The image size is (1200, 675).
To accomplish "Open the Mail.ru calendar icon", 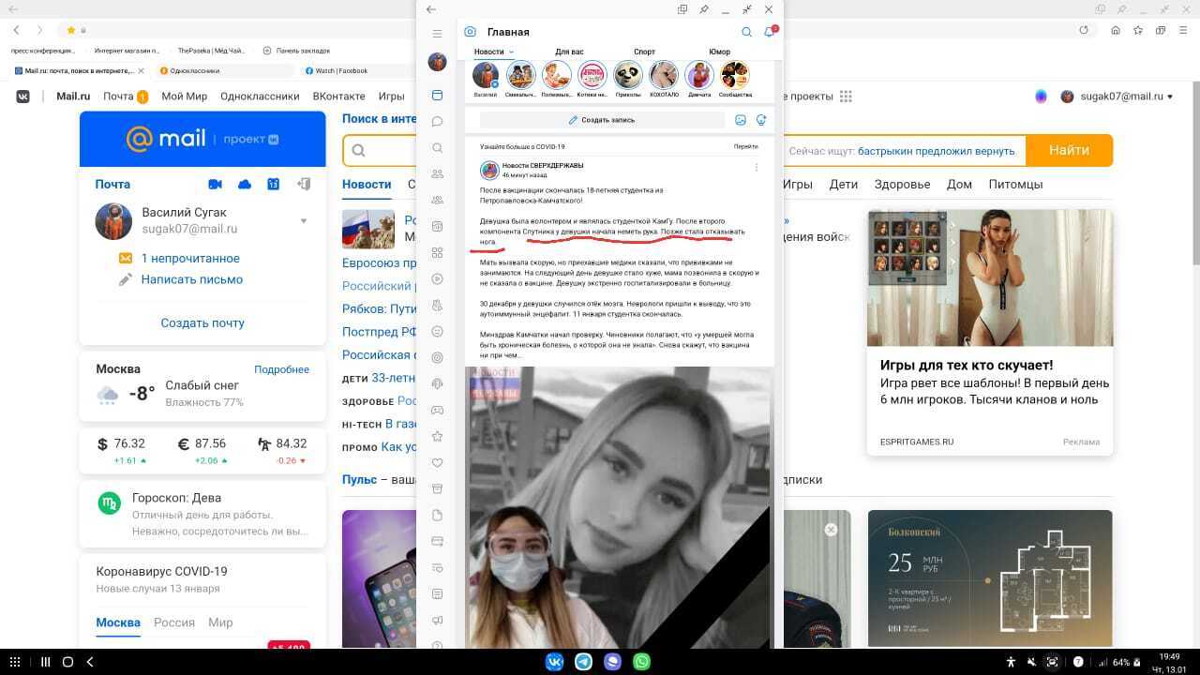I will (x=273, y=185).
